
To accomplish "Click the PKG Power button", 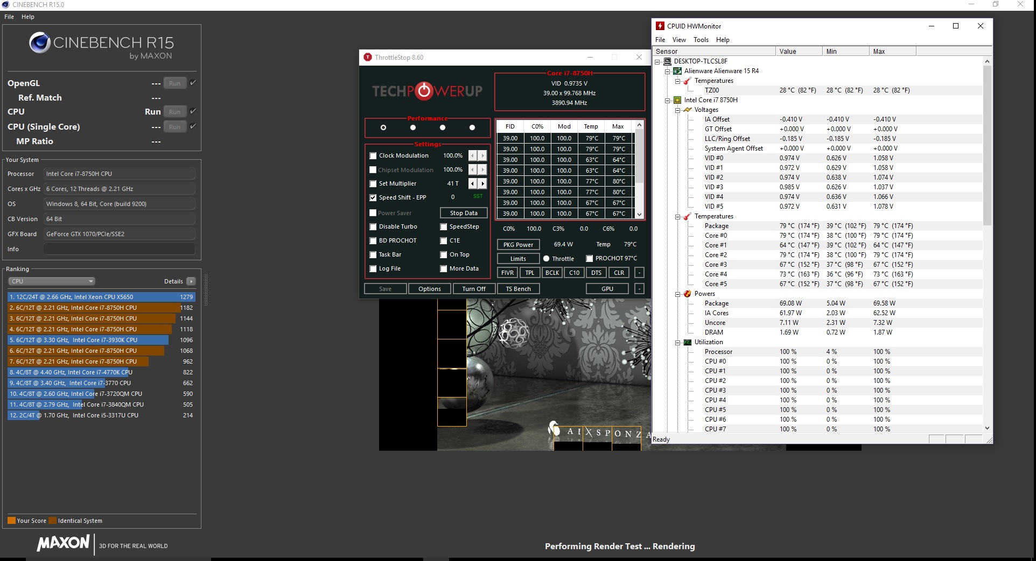I will (x=518, y=245).
